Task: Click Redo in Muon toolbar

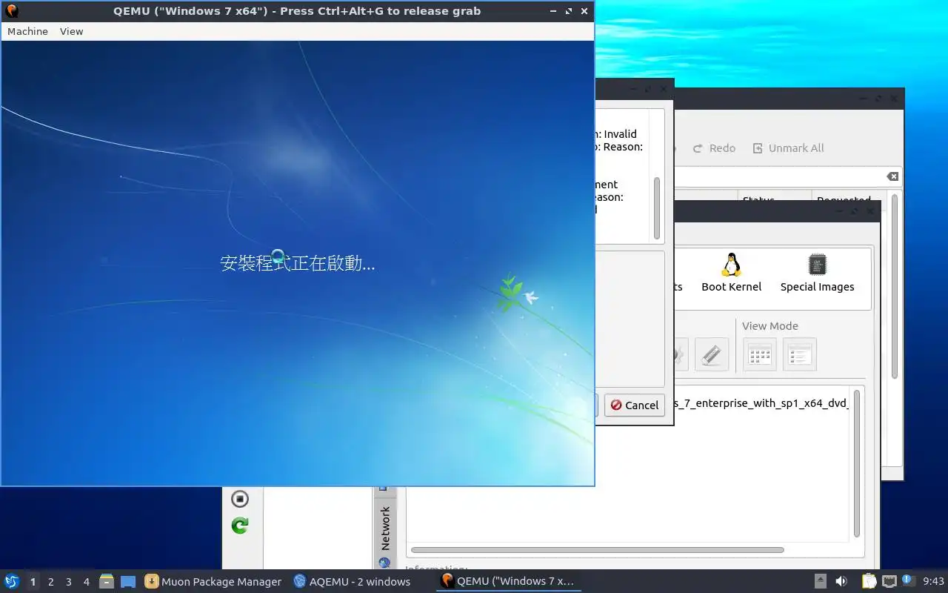Action: pos(714,148)
